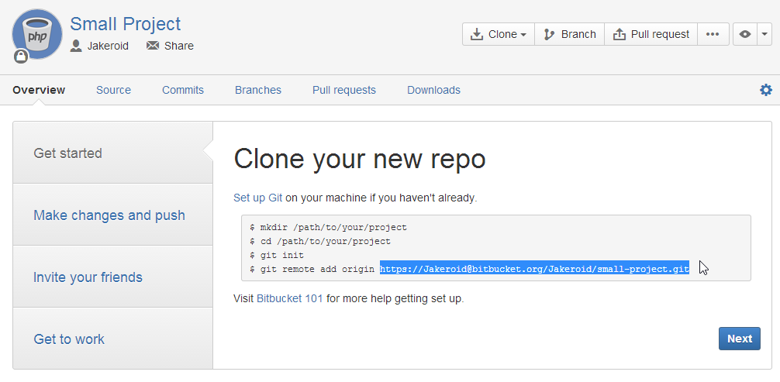Open the Set up Git link
780x382 pixels.
[257, 198]
